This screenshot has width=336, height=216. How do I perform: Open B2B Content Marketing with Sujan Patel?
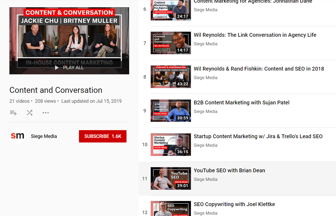[x=241, y=102]
